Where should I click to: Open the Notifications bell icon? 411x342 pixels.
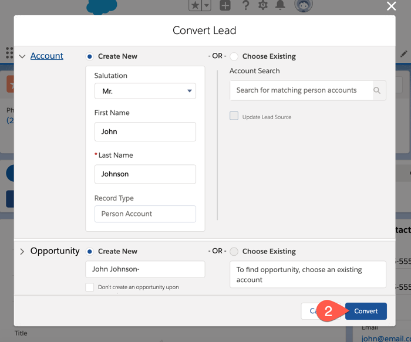pyautogui.click(x=280, y=5)
